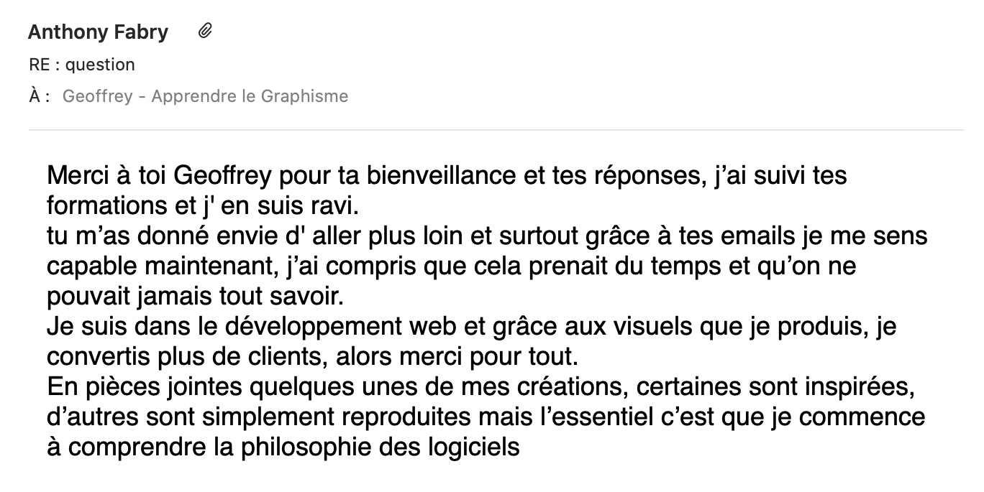984x492 pixels.
Task: Click the sender name Anthony Fabry
Action: tap(98, 32)
